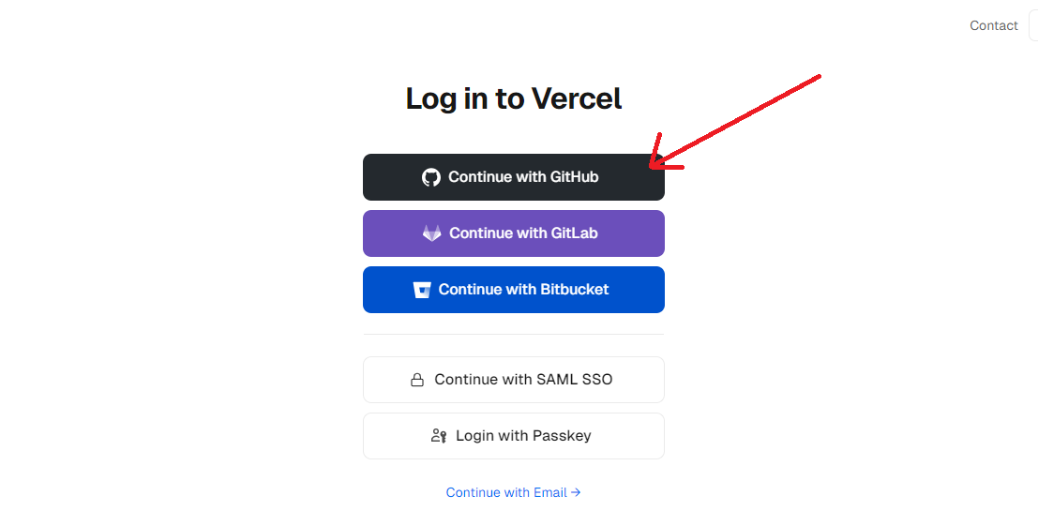Viewport: 1038px width, 526px height.
Task: Click the cut-off button right of Contact
Action: [1033, 25]
